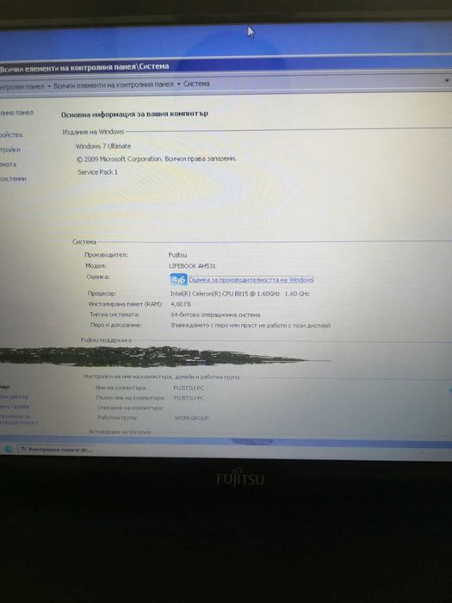Screen dimensions: 452x603
Task: Expand dropdown arrow before Система breadcrumb
Action: pos(179,84)
